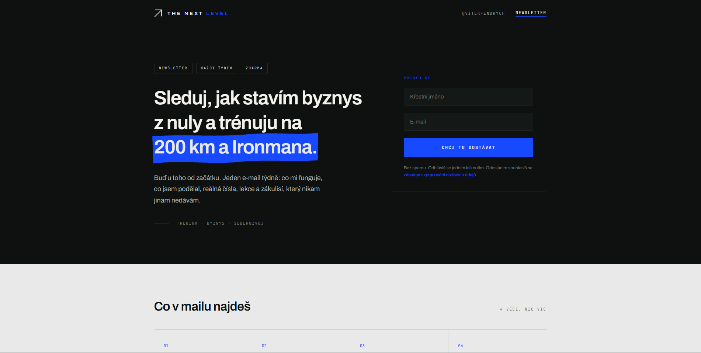Screen dimensions: 701x353
Task: Click the 'Sleduj, jak stavím byznys' headline line
Action: tap(258, 98)
